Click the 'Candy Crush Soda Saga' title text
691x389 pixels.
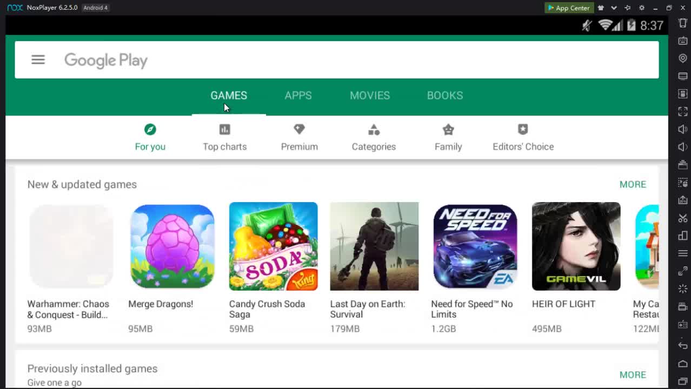coord(267,309)
